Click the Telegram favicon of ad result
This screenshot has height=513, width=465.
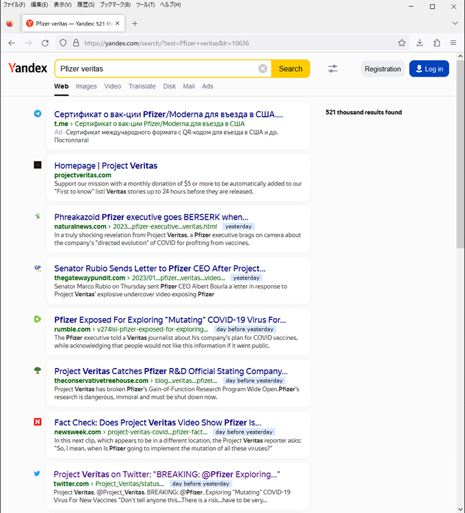(x=38, y=114)
